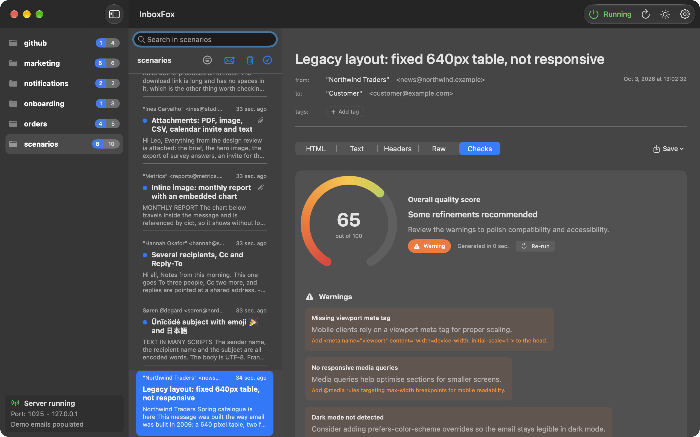Image resolution: width=700 pixels, height=437 pixels.
Task: Expand the Save dropdown
Action: pyautogui.click(x=668, y=149)
